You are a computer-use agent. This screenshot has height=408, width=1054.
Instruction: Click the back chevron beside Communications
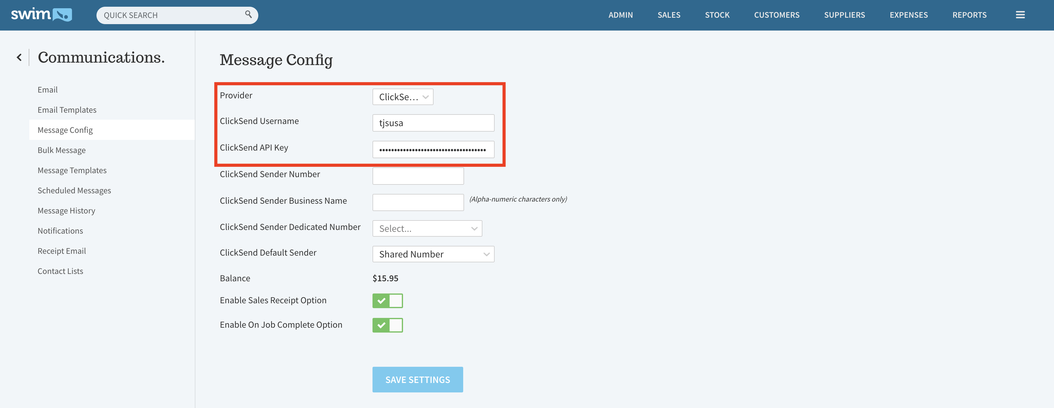click(19, 58)
